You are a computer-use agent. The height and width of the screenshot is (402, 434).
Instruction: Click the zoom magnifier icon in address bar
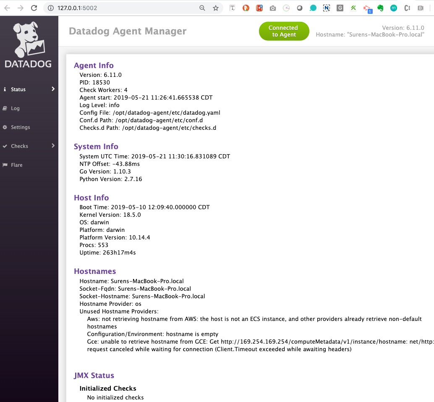(202, 8)
